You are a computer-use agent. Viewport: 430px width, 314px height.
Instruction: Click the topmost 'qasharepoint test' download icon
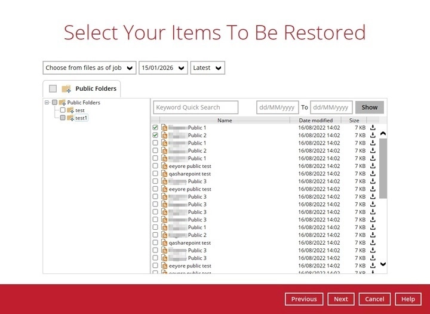[373, 174]
